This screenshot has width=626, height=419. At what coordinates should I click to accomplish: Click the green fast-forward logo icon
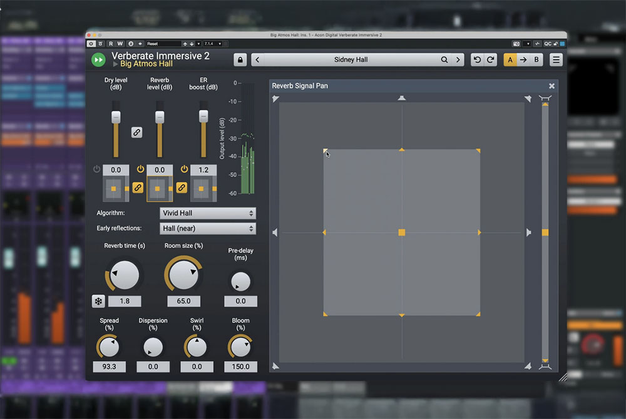98,60
